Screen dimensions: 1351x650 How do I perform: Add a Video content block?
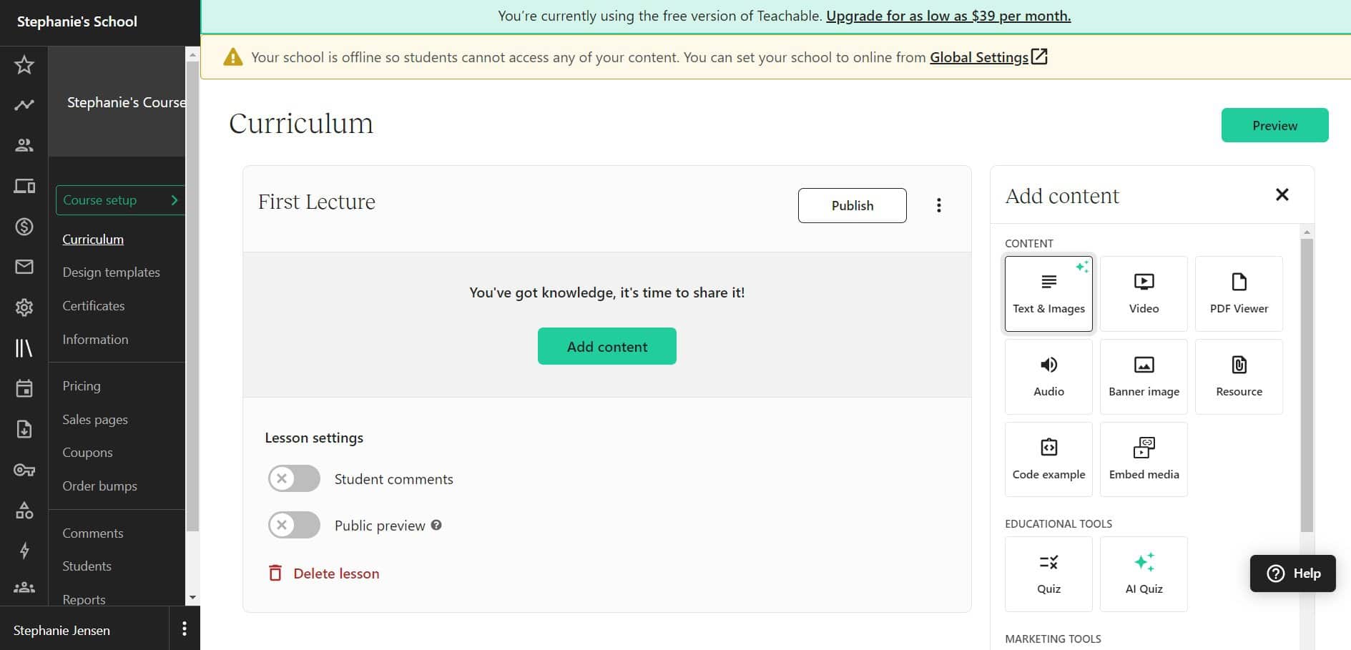tap(1144, 294)
